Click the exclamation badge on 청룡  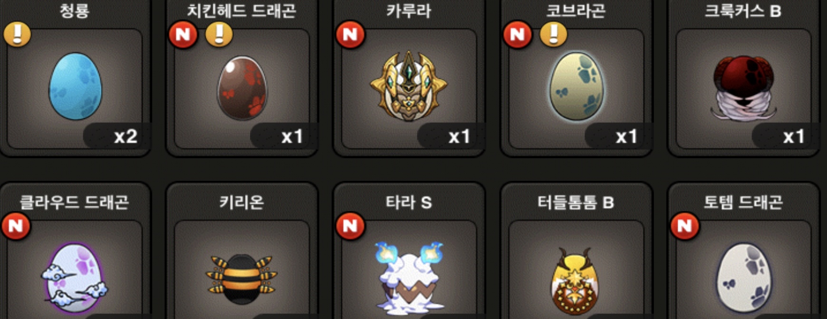pyautogui.click(x=17, y=34)
